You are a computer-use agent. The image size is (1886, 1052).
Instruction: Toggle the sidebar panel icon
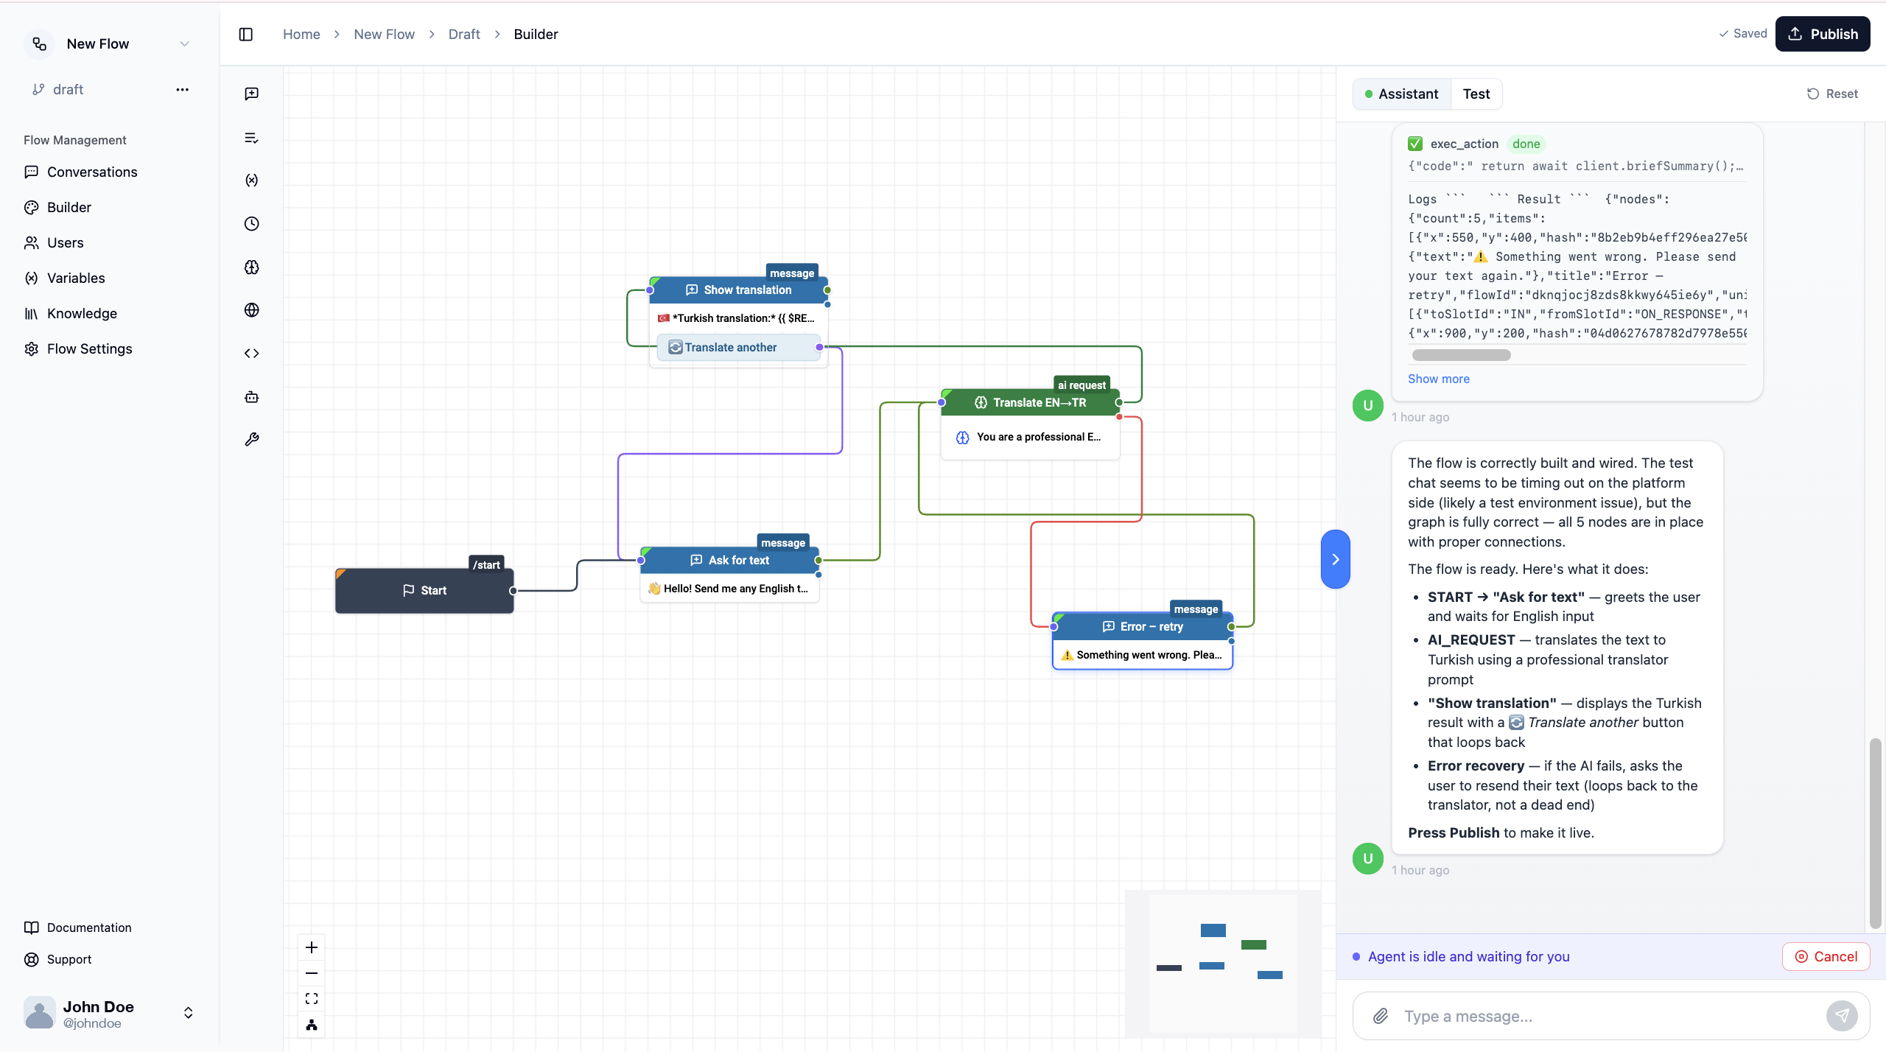[x=246, y=35]
